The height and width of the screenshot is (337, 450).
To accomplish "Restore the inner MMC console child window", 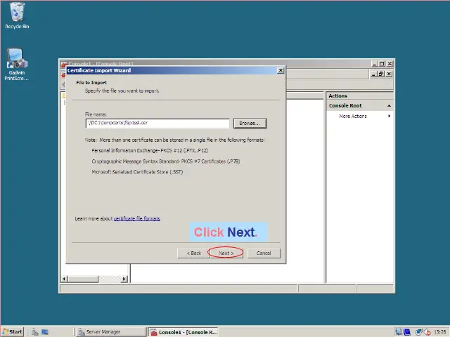I will [380, 73].
